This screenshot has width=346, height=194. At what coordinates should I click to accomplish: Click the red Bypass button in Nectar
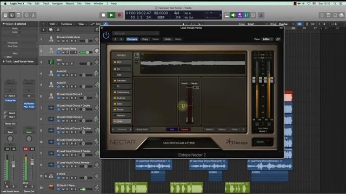(185, 129)
